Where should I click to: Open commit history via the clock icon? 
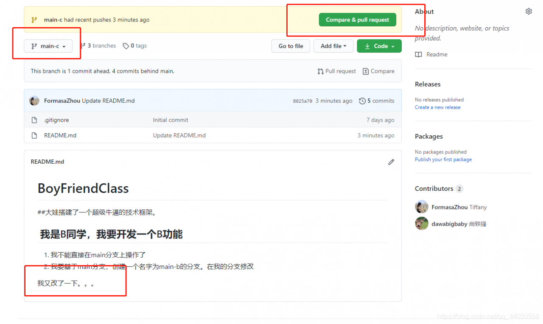pos(362,101)
